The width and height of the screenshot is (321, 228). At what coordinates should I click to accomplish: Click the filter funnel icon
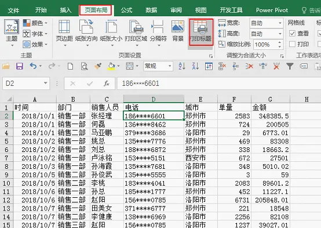tap(290, 66)
